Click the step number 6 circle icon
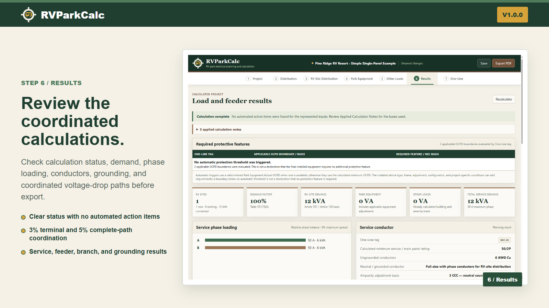The width and height of the screenshot is (549, 308). click(x=417, y=79)
